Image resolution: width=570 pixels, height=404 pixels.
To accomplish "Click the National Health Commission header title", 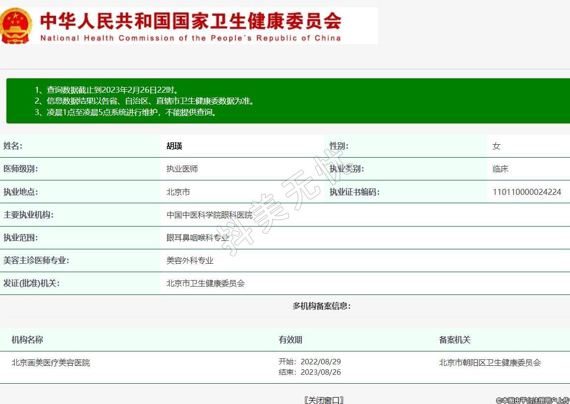I will (191, 26).
